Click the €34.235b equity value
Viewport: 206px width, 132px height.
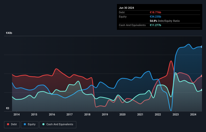[x=155, y=17]
